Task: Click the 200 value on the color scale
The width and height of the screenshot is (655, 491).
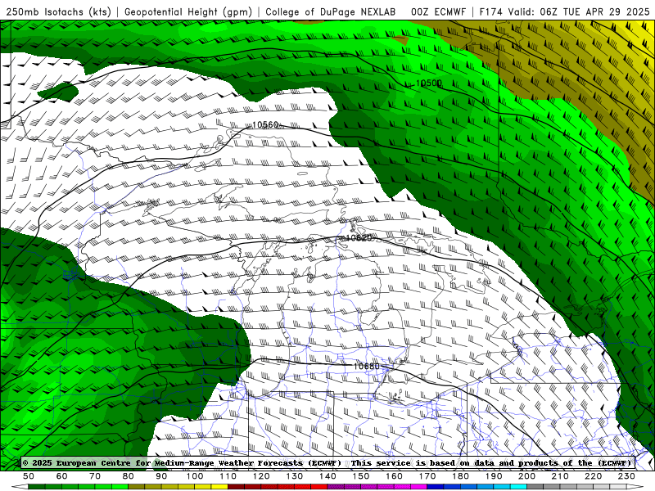Action: click(526, 476)
